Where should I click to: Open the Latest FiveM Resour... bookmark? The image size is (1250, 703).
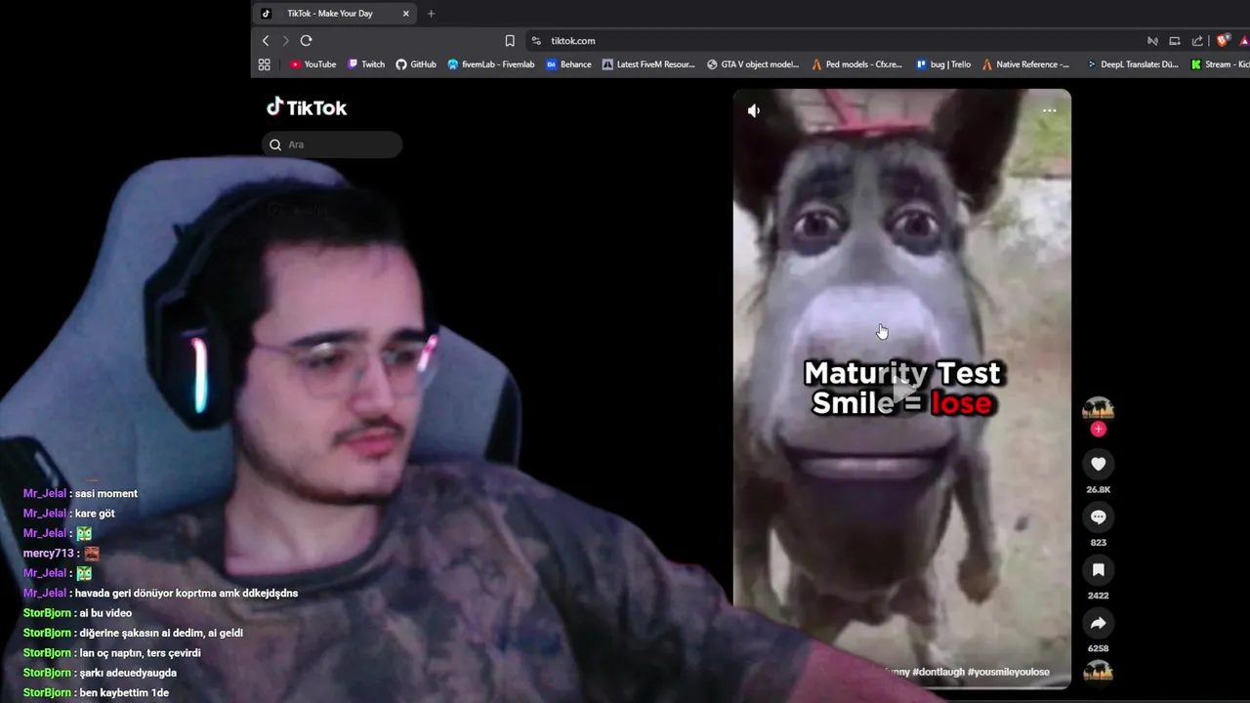(648, 64)
